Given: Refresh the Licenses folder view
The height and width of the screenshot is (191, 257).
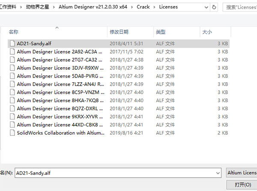Looking at the screenshot, I should pyautogui.click(x=214, y=7).
